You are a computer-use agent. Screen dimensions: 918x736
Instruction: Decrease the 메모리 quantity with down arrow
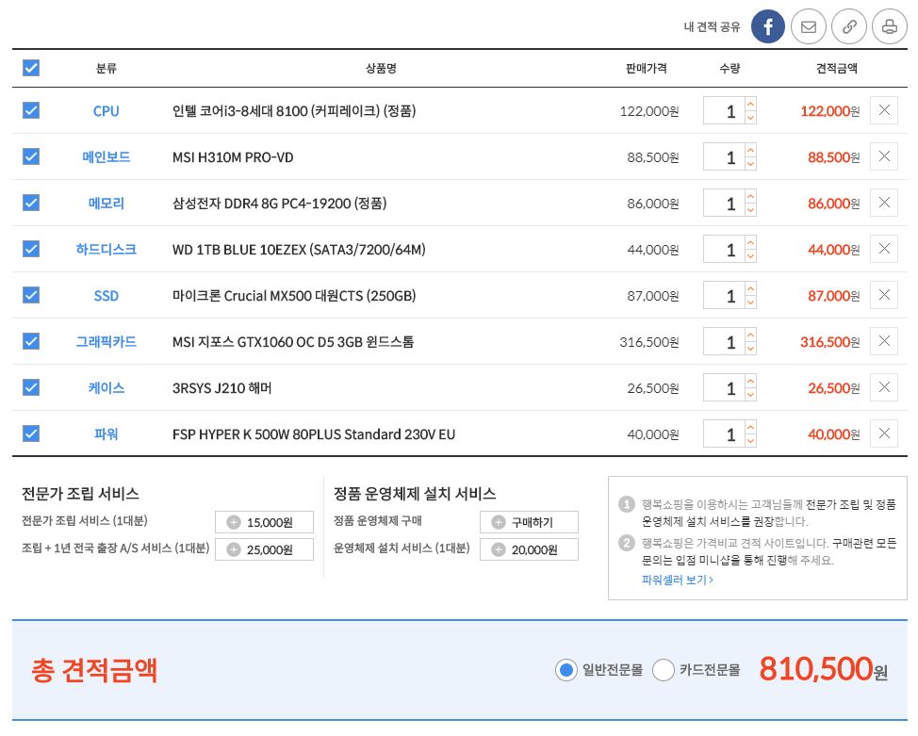[750, 210]
